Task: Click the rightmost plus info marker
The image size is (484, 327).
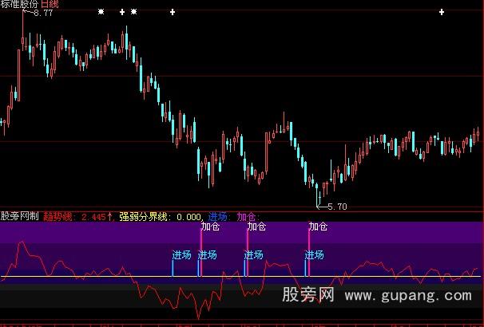Action: (442, 12)
